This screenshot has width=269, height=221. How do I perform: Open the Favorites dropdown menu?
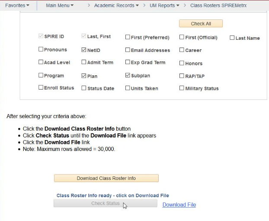(17, 5)
